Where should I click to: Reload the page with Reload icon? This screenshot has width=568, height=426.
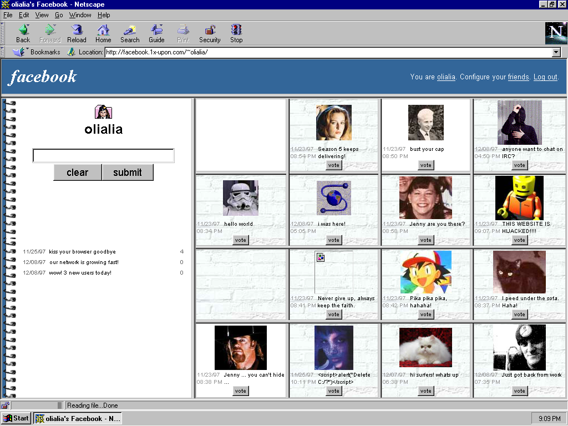point(77,33)
